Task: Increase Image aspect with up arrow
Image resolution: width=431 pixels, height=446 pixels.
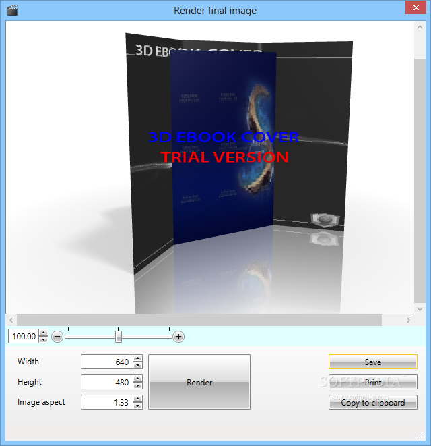Action: tap(137, 399)
